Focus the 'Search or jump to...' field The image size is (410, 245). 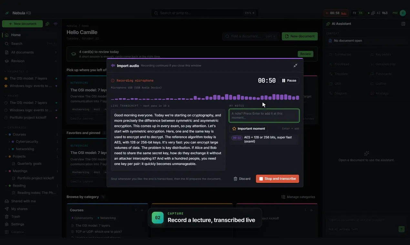pos(205,13)
